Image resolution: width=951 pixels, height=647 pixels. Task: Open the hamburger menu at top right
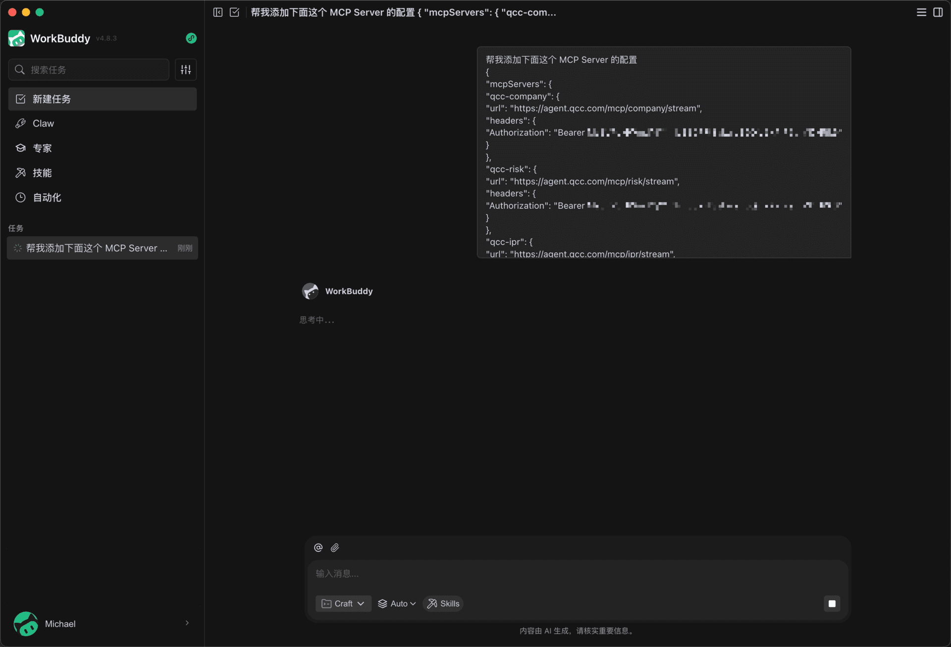(921, 12)
